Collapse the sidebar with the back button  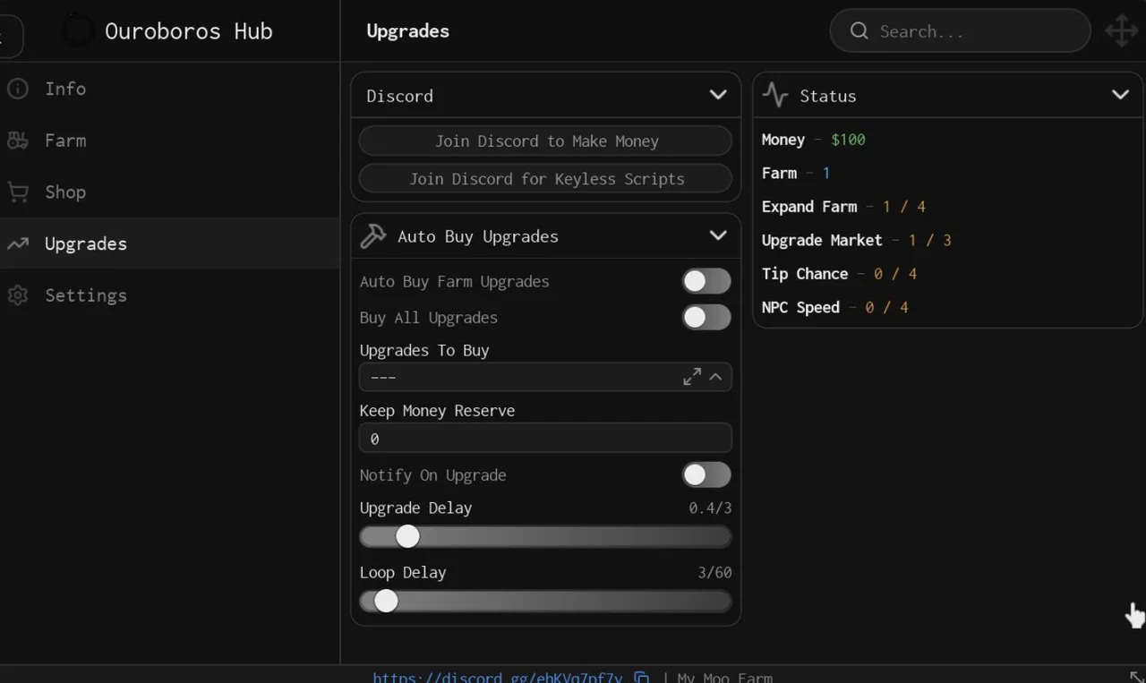(7, 36)
